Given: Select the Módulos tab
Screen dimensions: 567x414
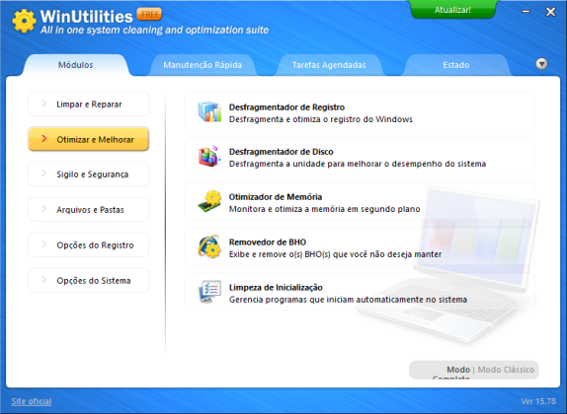Looking at the screenshot, I should [76, 65].
